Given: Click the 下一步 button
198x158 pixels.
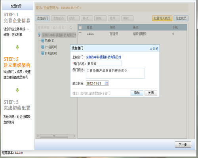Looking at the screenshot, I should pyautogui.click(x=183, y=145).
